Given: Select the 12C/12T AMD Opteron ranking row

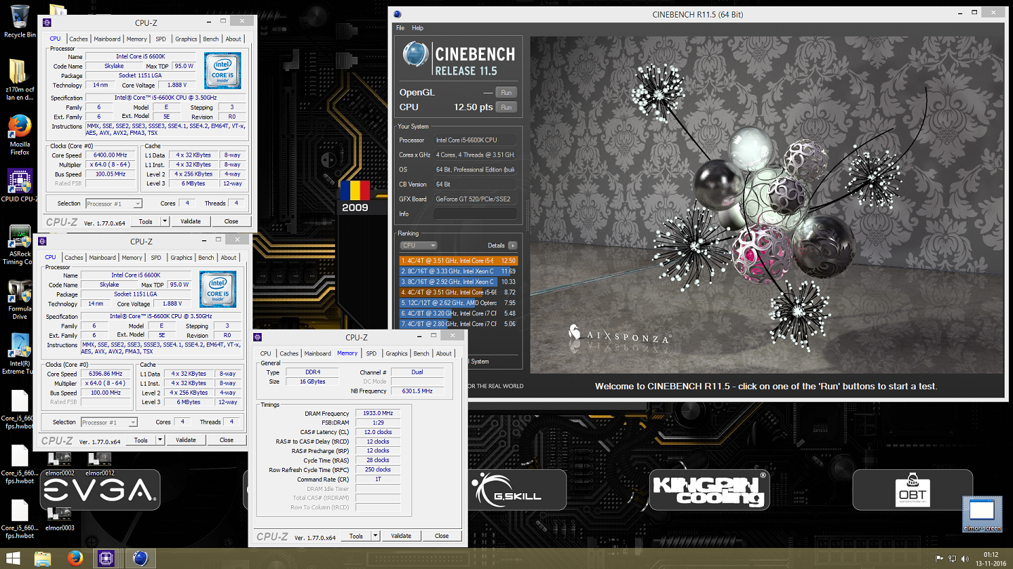Looking at the screenshot, I should pos(458,303).
